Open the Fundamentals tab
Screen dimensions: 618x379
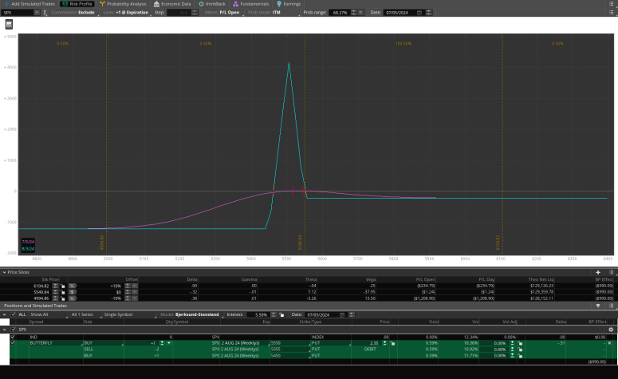(251, 4)
